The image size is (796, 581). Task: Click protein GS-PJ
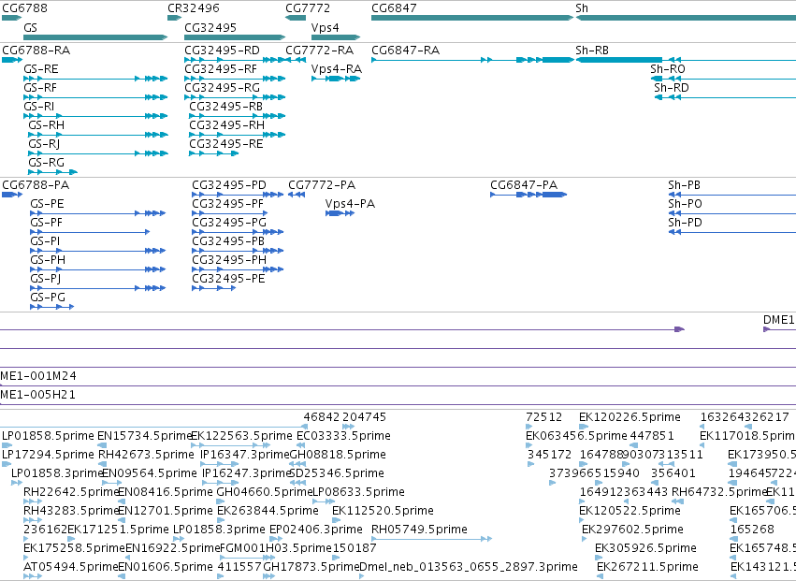45,279
